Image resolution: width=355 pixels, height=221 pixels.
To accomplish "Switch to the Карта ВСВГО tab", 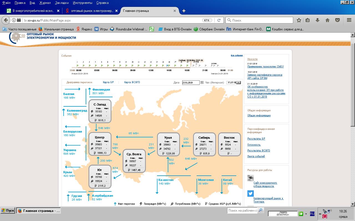I will pyautogui.click(x=132, y=82).
